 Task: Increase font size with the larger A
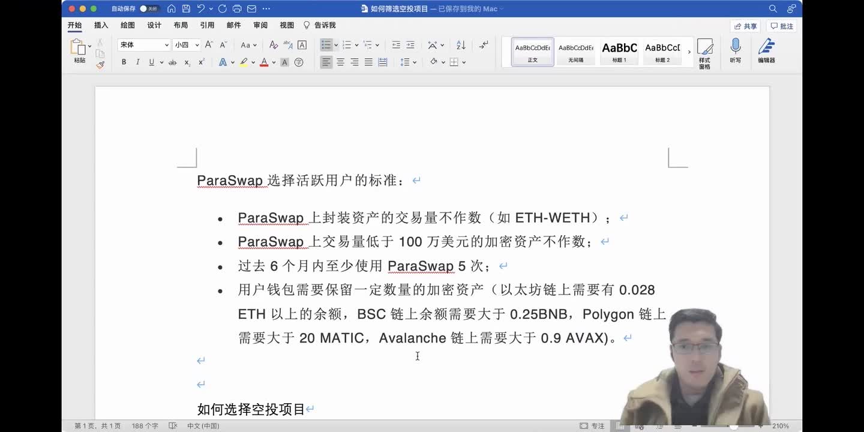(x=209, y=45)
